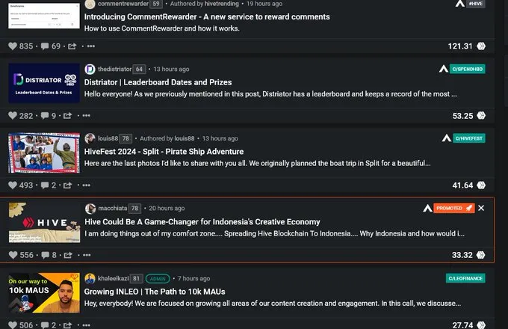Click INLEO logo icon next to C/SPENDHBD

tap(444, 69)
